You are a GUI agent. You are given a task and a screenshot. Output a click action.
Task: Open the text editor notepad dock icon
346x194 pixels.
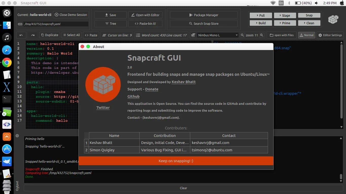7,75
